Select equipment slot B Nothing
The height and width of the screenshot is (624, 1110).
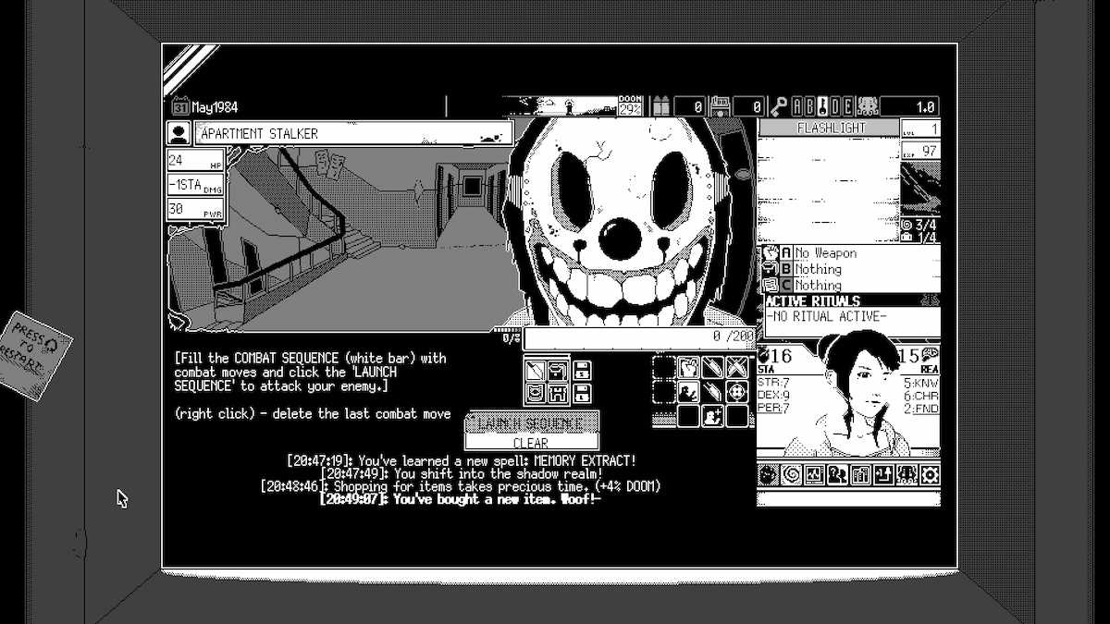817,269
